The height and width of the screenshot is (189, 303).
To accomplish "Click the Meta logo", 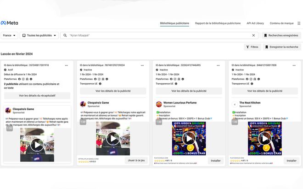I will (x=10, y=23).
